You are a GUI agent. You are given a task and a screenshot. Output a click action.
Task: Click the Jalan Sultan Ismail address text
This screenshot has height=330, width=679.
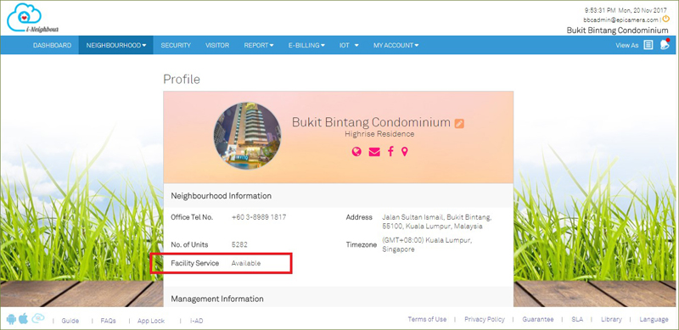click(437, 221)
